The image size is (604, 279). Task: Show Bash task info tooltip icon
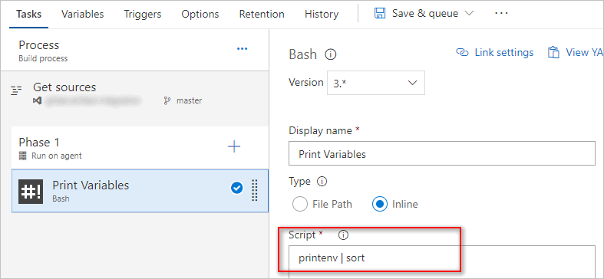pyautogui.click(x=331, y=54)
